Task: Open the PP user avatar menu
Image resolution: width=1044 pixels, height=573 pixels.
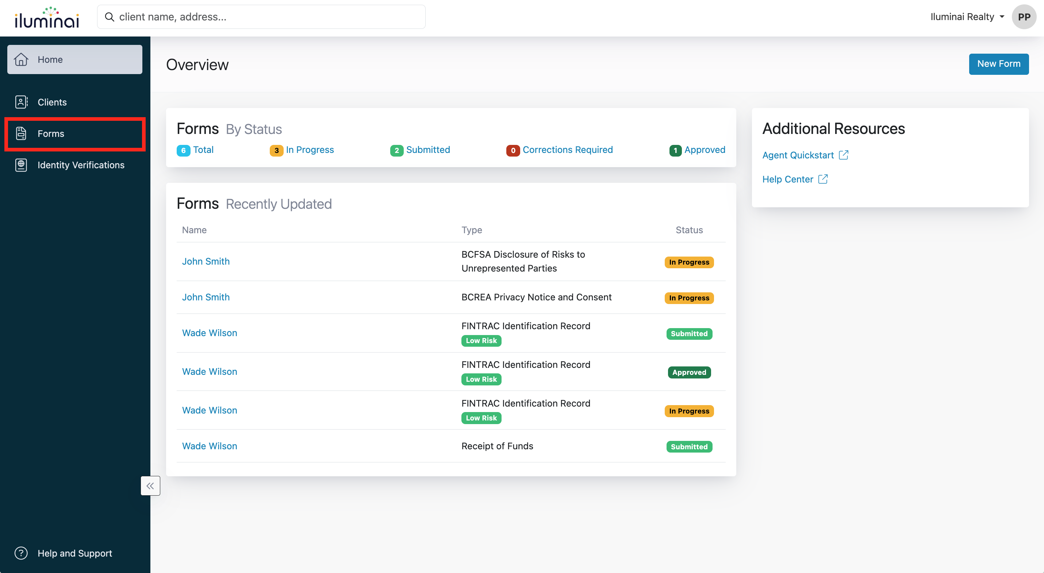Action: click(1024, 17)
